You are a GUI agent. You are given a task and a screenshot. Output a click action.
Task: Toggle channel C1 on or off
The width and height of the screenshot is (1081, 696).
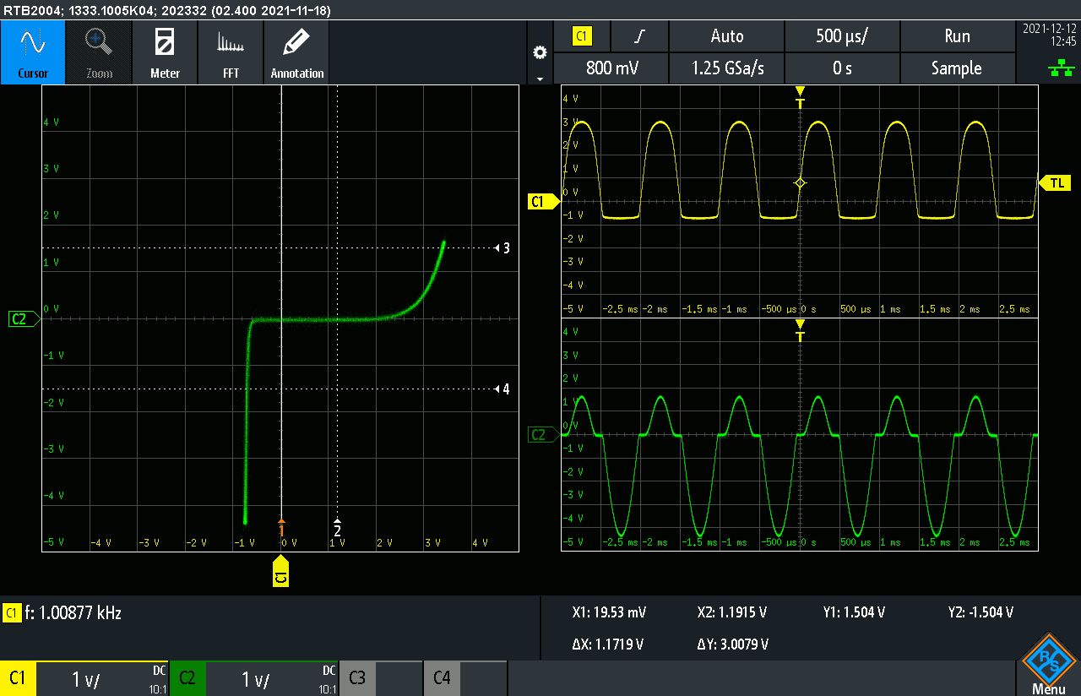pyautogui.click(x=18, y=678)
